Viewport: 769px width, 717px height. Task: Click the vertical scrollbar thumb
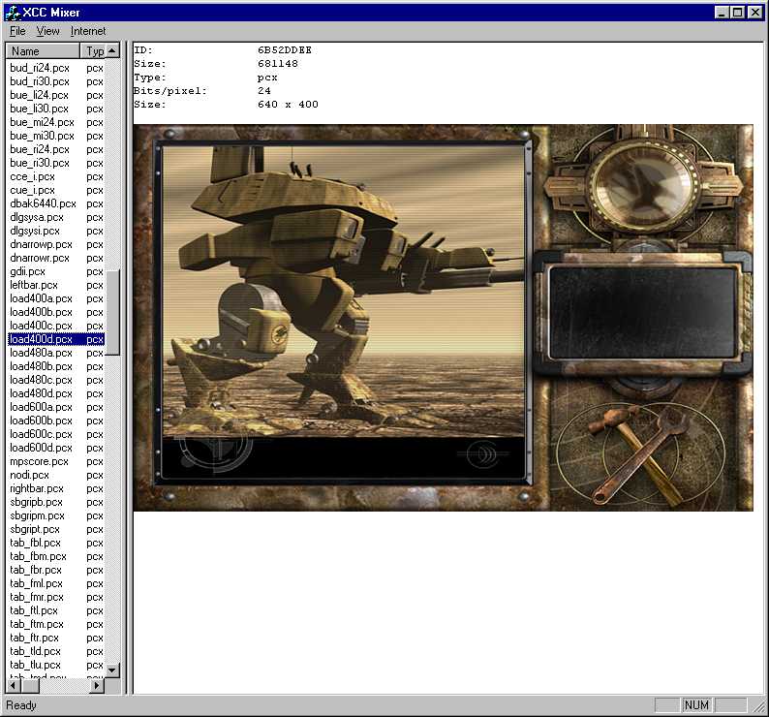point(112,312)
